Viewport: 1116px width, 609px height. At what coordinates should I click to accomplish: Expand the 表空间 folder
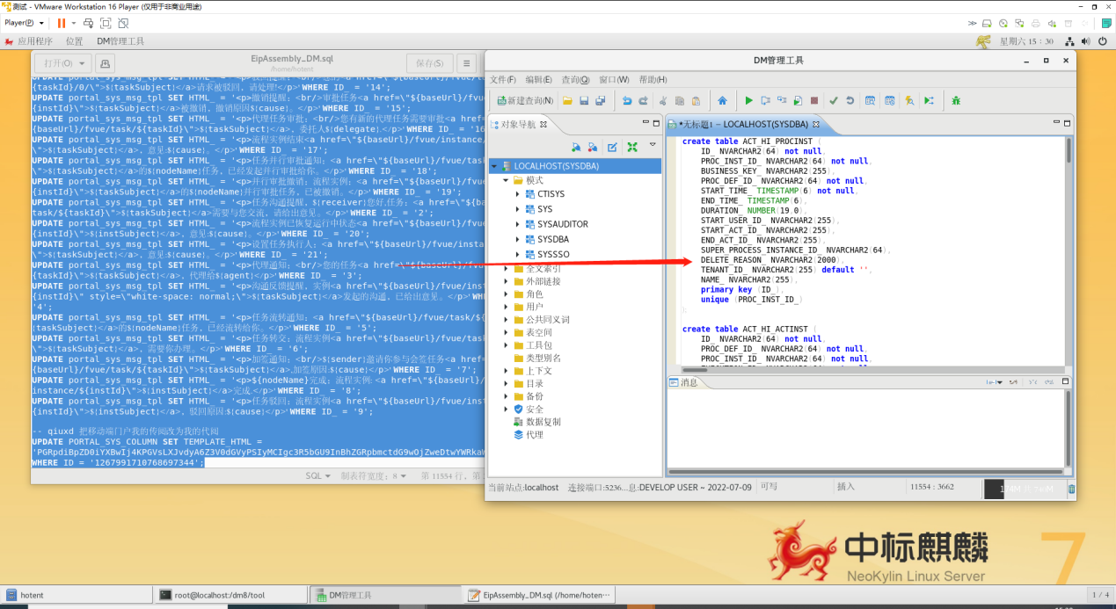pyautogui.click(x=507, y=332)
